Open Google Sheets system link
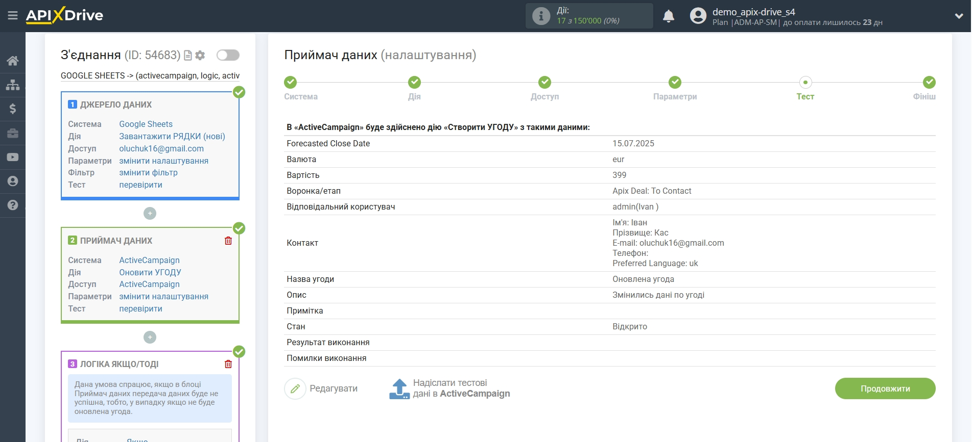Viewport: 972px width, 442px height. [x=146, y=124]
